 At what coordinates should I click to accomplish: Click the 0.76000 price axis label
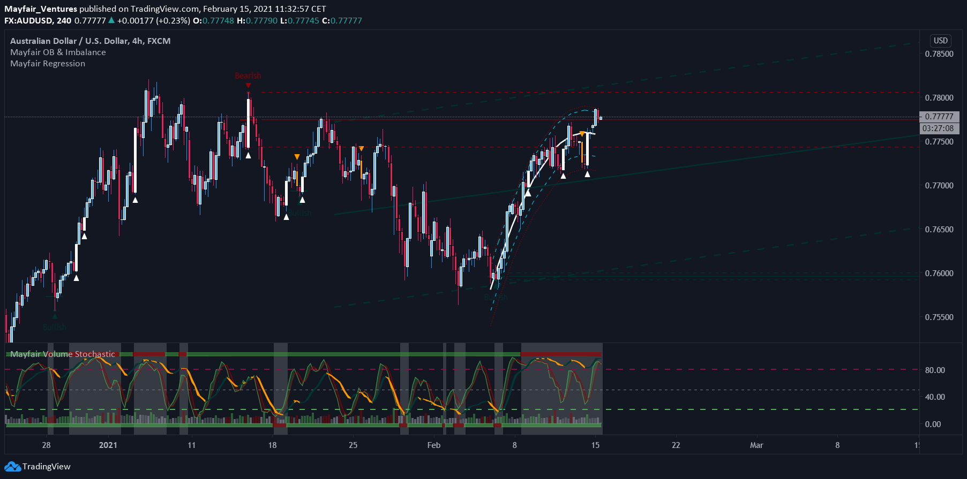939,273
